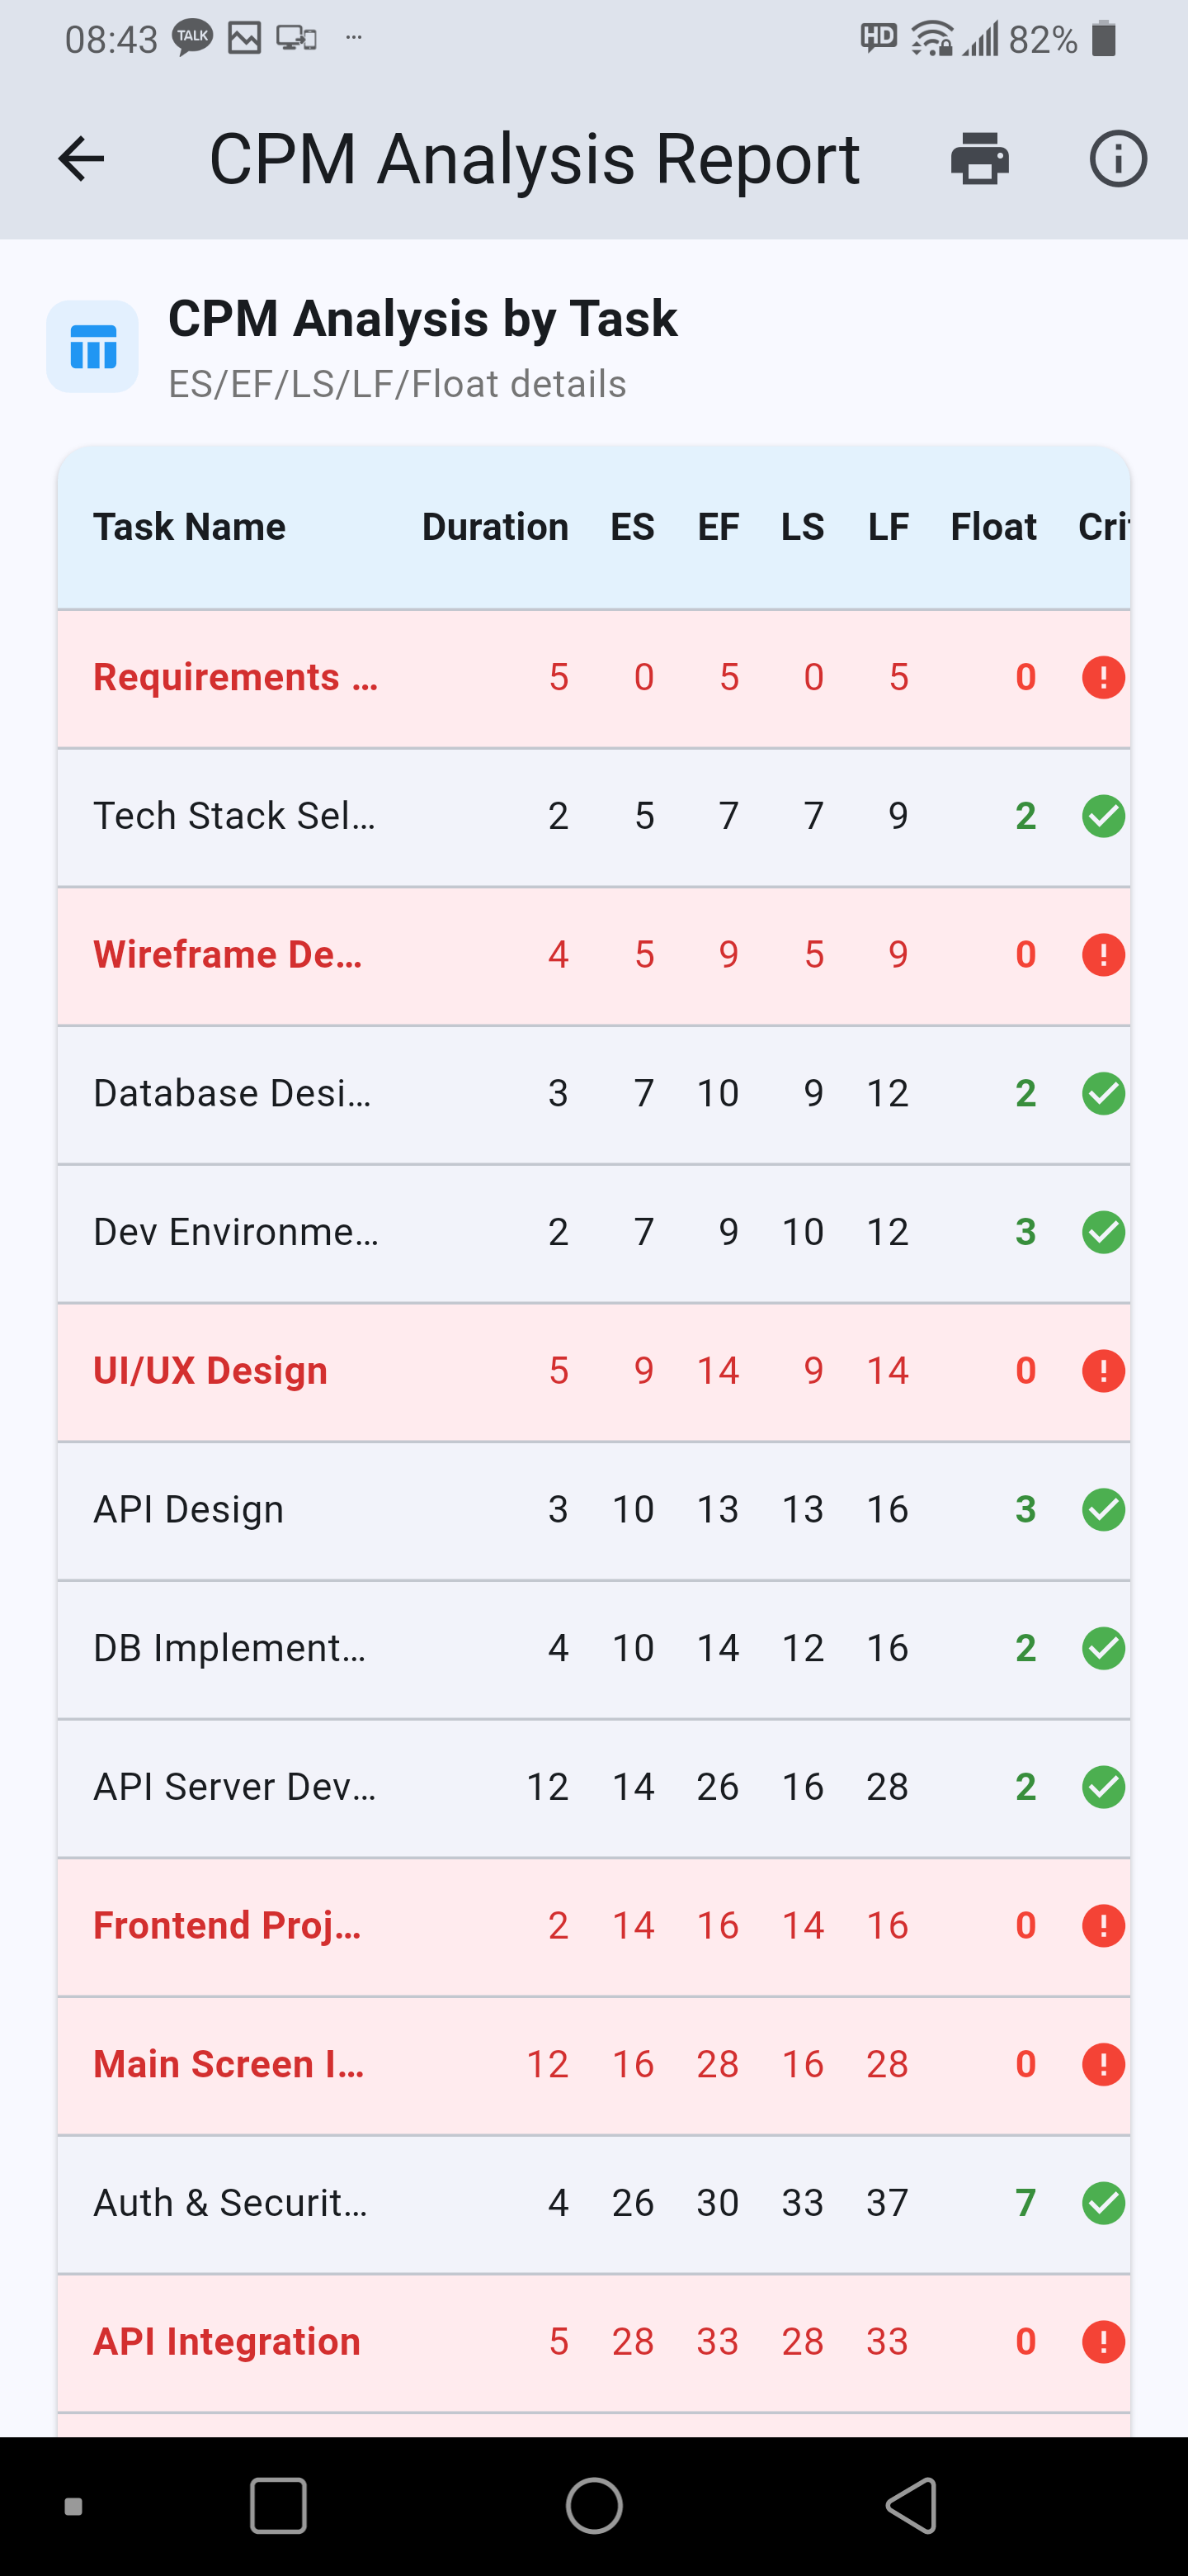Select the Database Design task row
This screenshot has height=2576, width=1188.
232,1094
